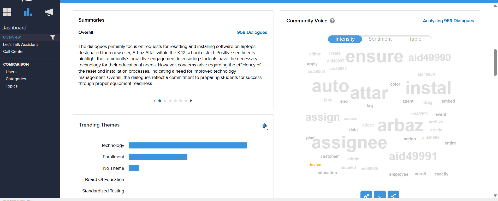Click the bar chart analytics icon in sidebar
The height and width of the screenshot is (201, 498).
click(x=28, y=12)
